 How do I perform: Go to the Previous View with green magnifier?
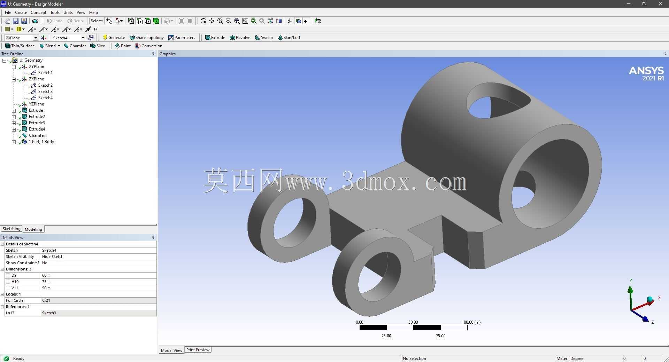254,21
